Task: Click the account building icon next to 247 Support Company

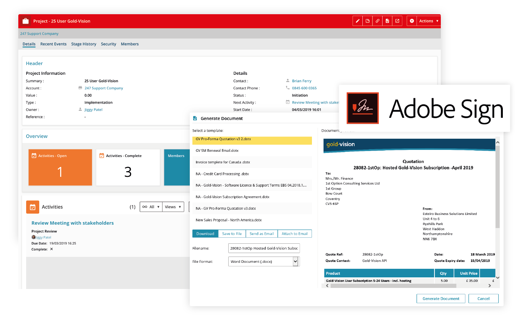Action: click(80, 88)
